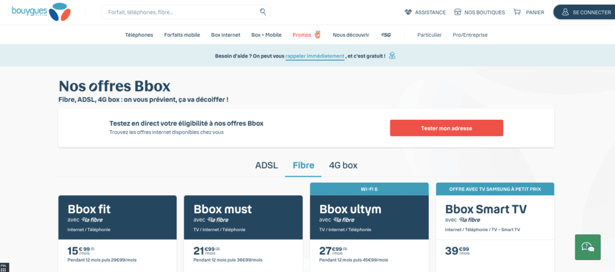Open the green chat widget
Viewport: 615px width, 272px height.
pos(587,247)
